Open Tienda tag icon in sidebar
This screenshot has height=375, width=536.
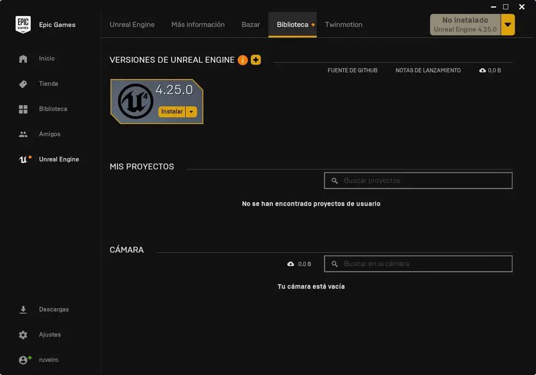[x=23, y=84]
